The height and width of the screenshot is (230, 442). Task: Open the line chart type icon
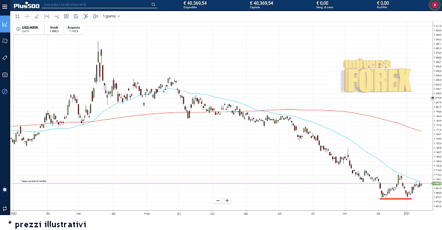pos(56,16)
